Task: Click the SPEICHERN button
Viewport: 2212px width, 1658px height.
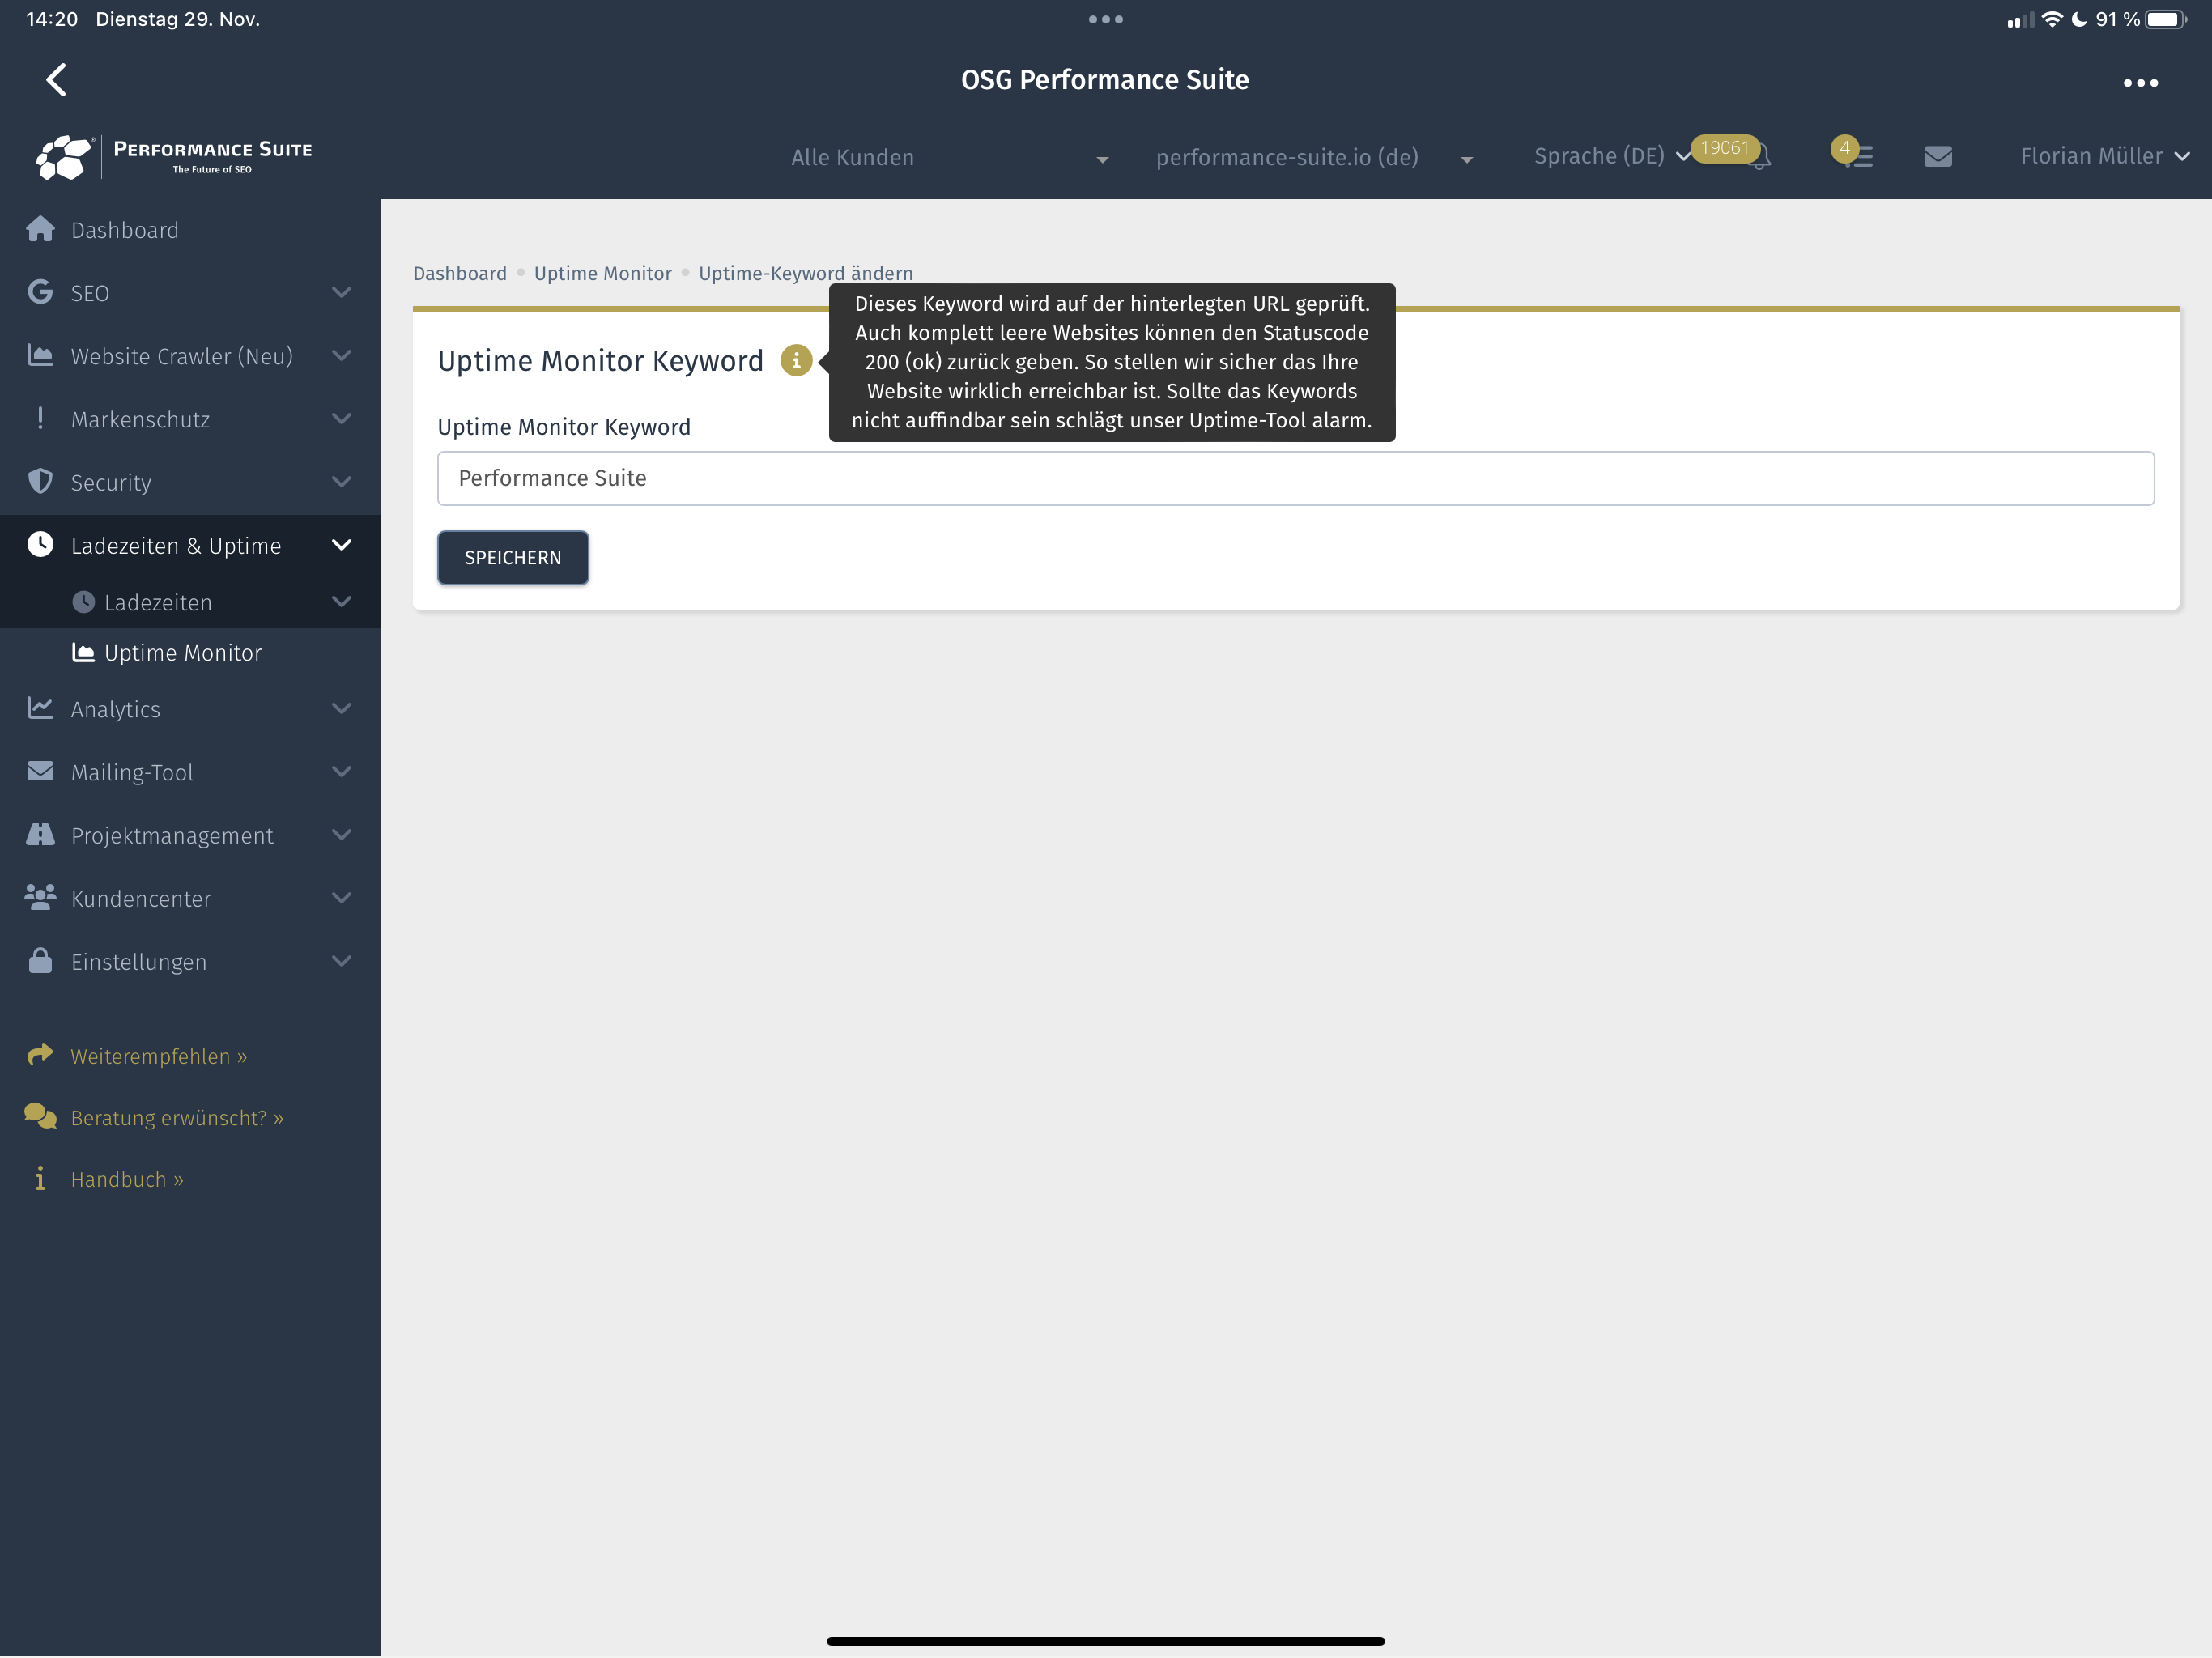Action: click(513, 557)
